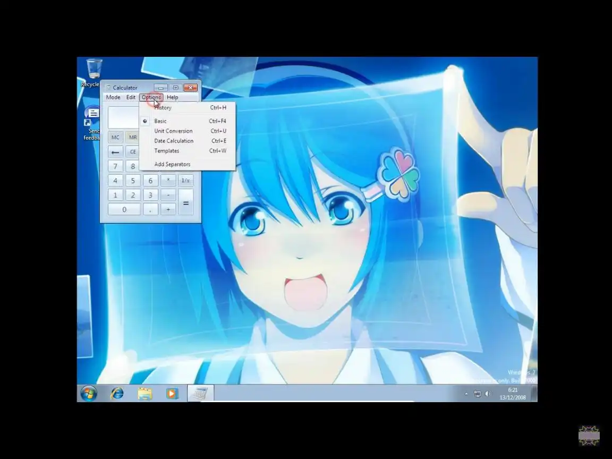Click the digit 4 key
The height and width of the screenshot is (459, 612).
(x=115, y=181)
